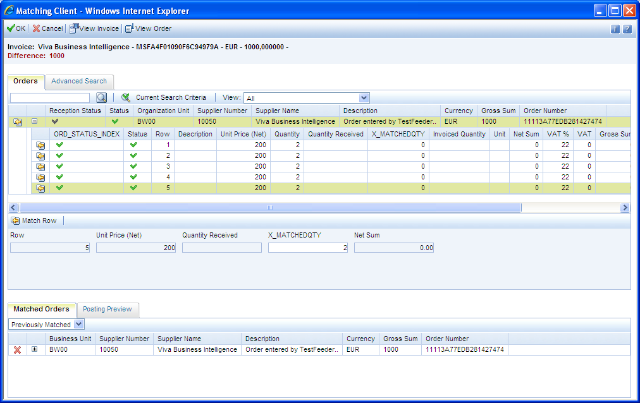The width and height of the screenshot is (640, 403).
Task: Sort by Supplier Name column in Orders
Action: click(295, 111)
